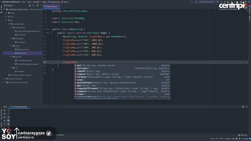Image resolution: width=251 pixels, height=141 pixels.
Task: Choose forEach completion suggestion
Action: click(122, 77)
